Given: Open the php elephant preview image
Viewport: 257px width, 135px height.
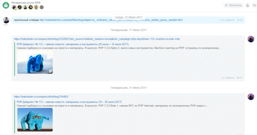Looking at the screenshot, I should [35, 120].
